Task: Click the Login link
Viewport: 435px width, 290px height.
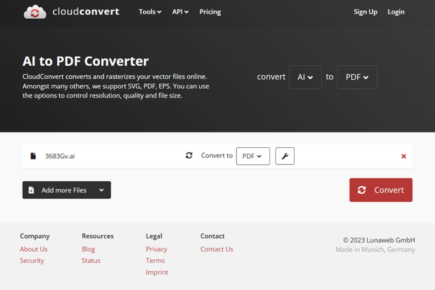Action: [x=396, y=12]
